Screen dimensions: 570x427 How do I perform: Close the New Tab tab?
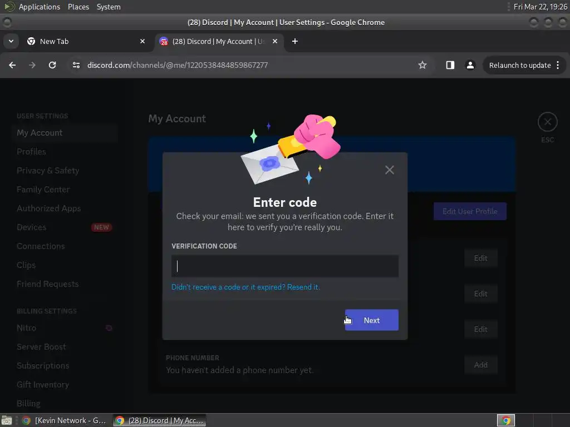(142, 41)
